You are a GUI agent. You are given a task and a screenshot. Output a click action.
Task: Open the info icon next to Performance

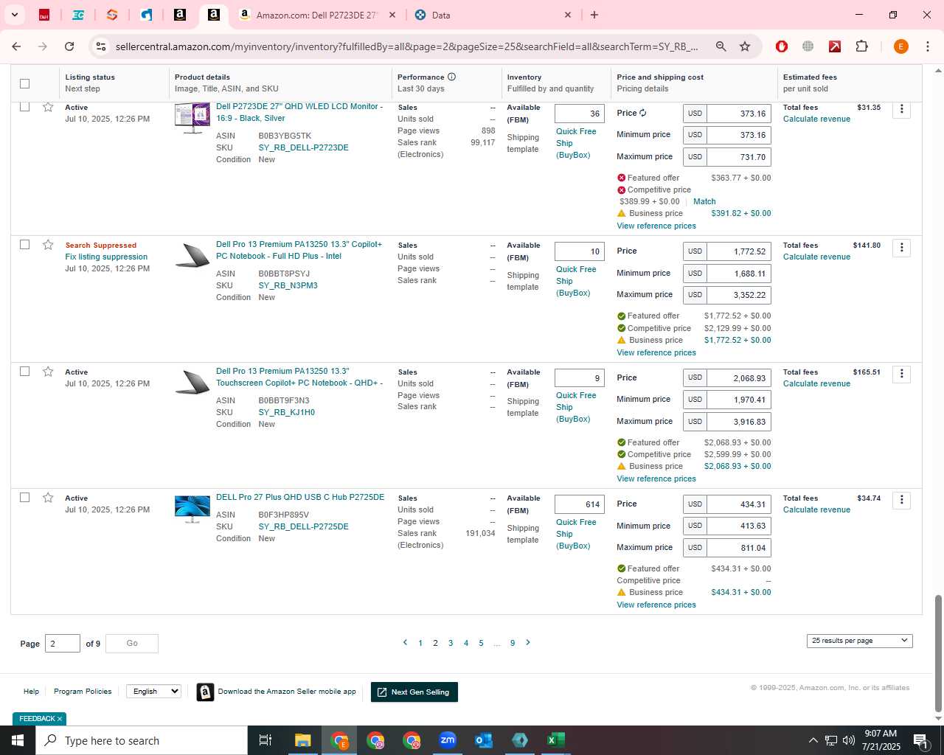click(451, 77)
